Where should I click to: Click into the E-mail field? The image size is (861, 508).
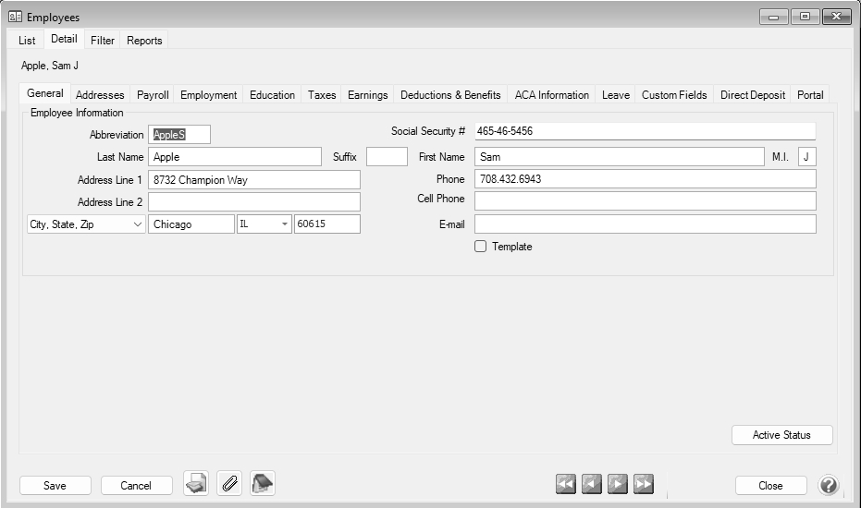click(645, 224)
